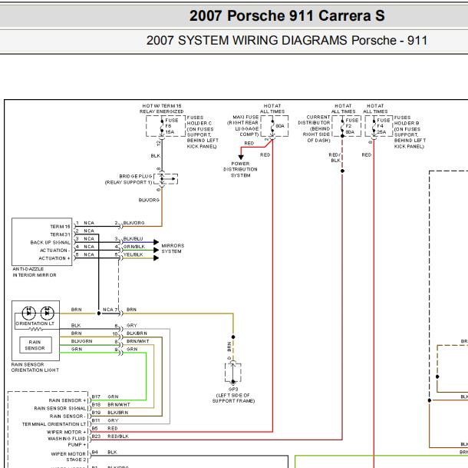
Task: Click the left LED symbol in orientation light
Action: pyautogui.click(x=29, y=313)
